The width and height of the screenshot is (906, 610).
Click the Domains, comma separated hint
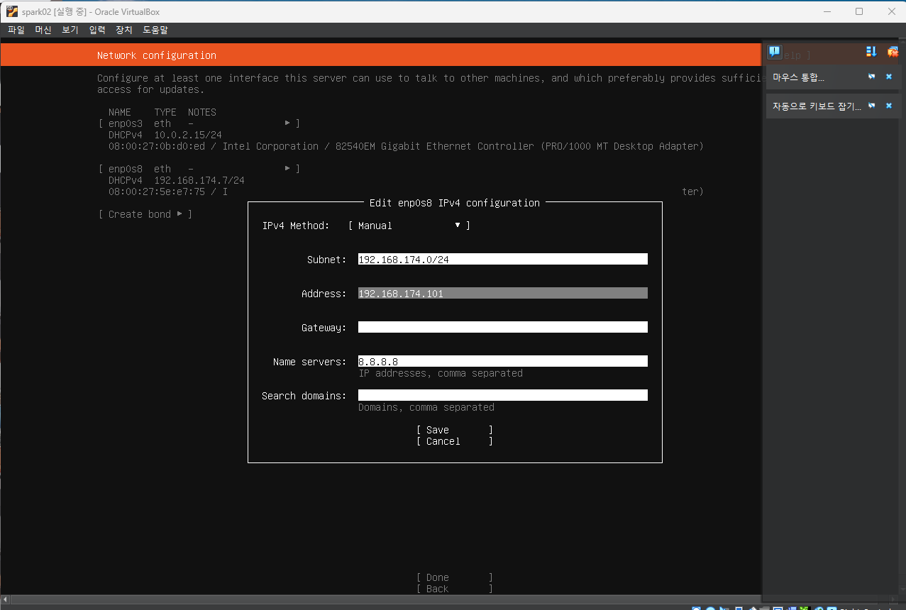426,407
